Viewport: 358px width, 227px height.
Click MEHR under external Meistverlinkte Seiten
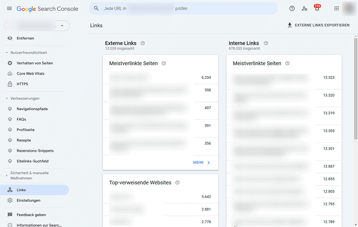[x=201, y=163]
